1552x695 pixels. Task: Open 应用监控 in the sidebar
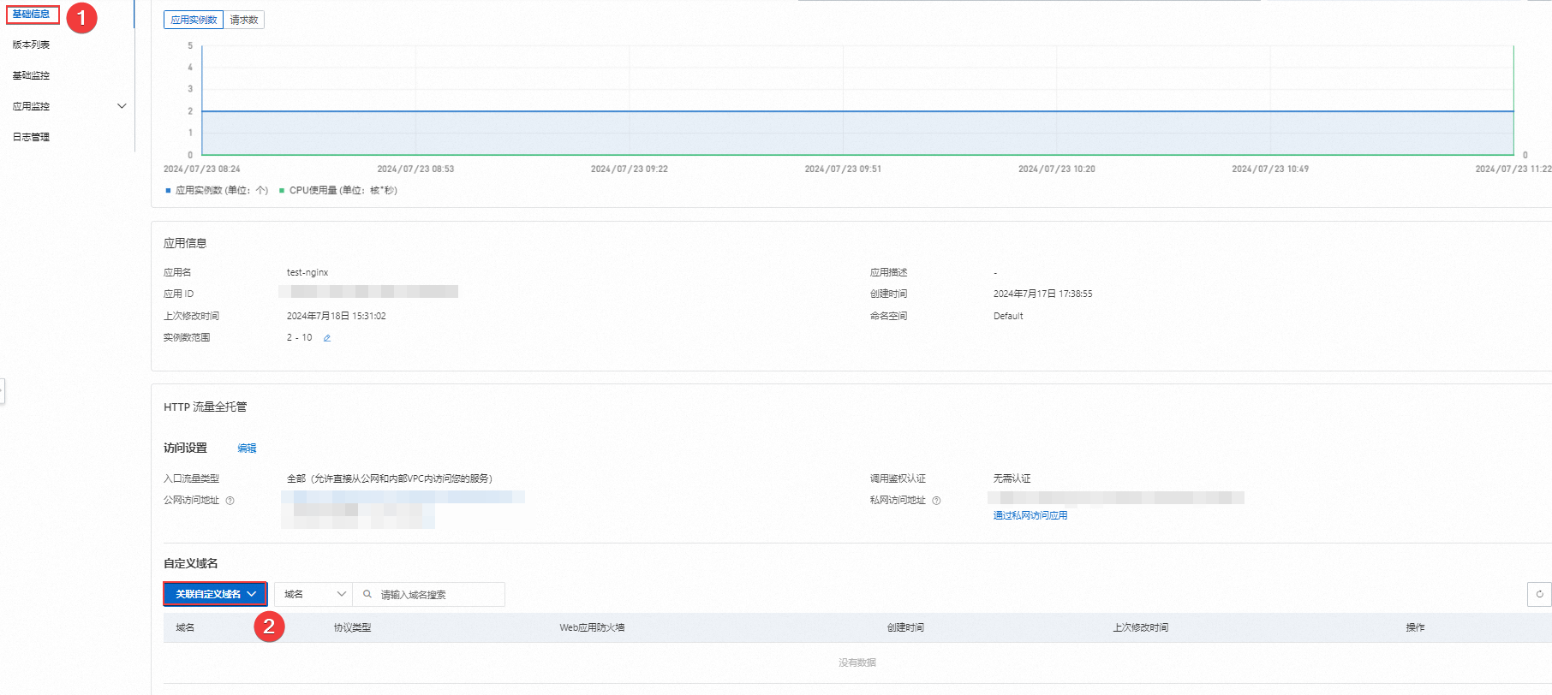[31, 106]
